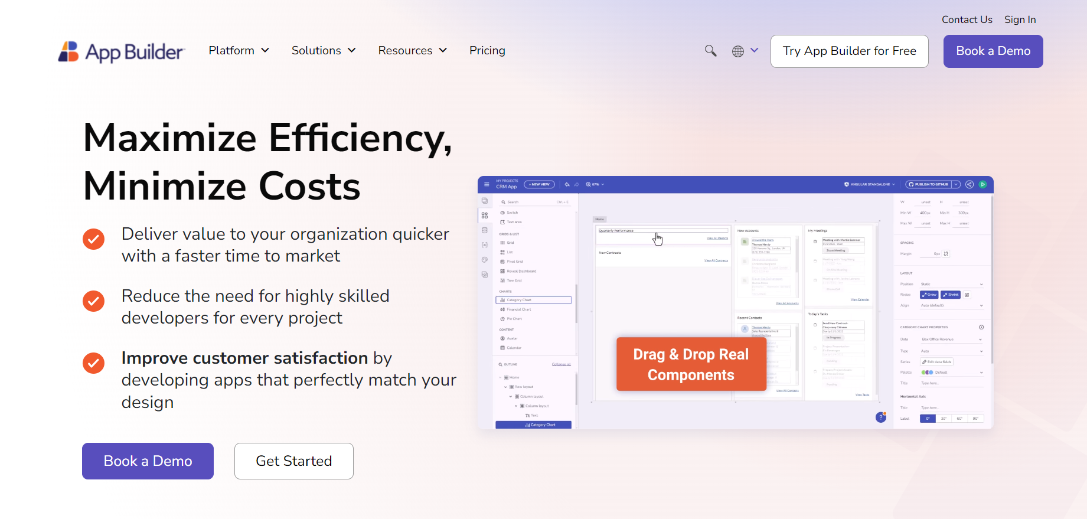Expand the Solutions dropdown
This screenshot has width=1087, height=519.
coord(324,51)
